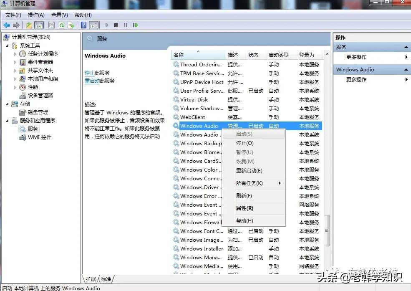The image size is (411, 291).
Task: Click the export list toolbar icon
Action: point(71,25)
